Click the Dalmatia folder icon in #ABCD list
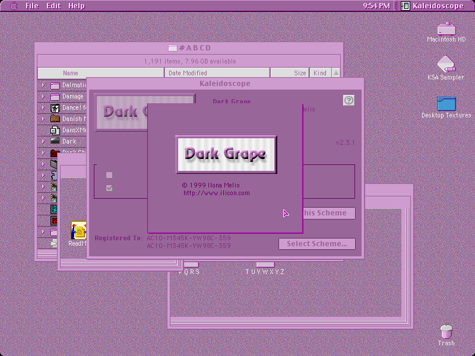 pyautogui.click(x=55, y=85)
